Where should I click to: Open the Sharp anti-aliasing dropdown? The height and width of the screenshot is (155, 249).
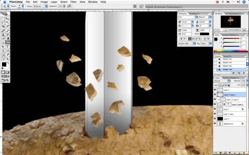(206, 43)
